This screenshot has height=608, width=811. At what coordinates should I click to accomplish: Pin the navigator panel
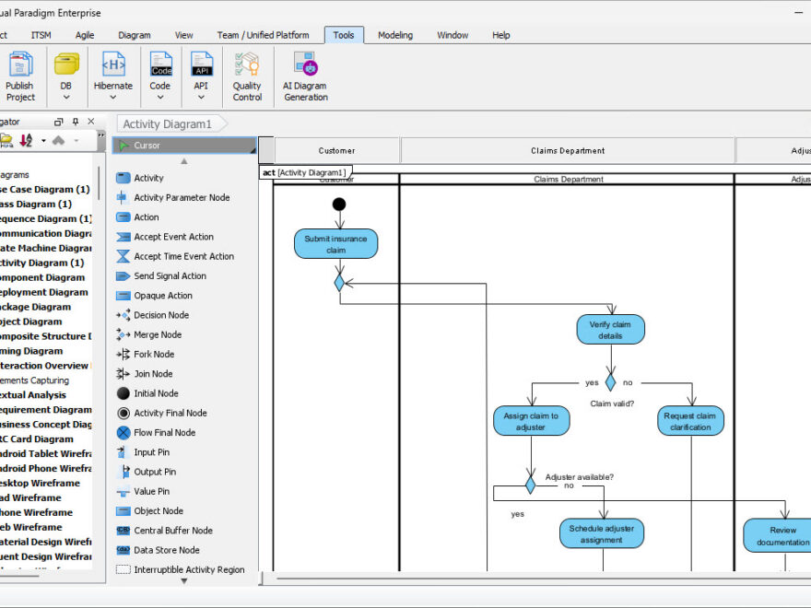[76, 122]
